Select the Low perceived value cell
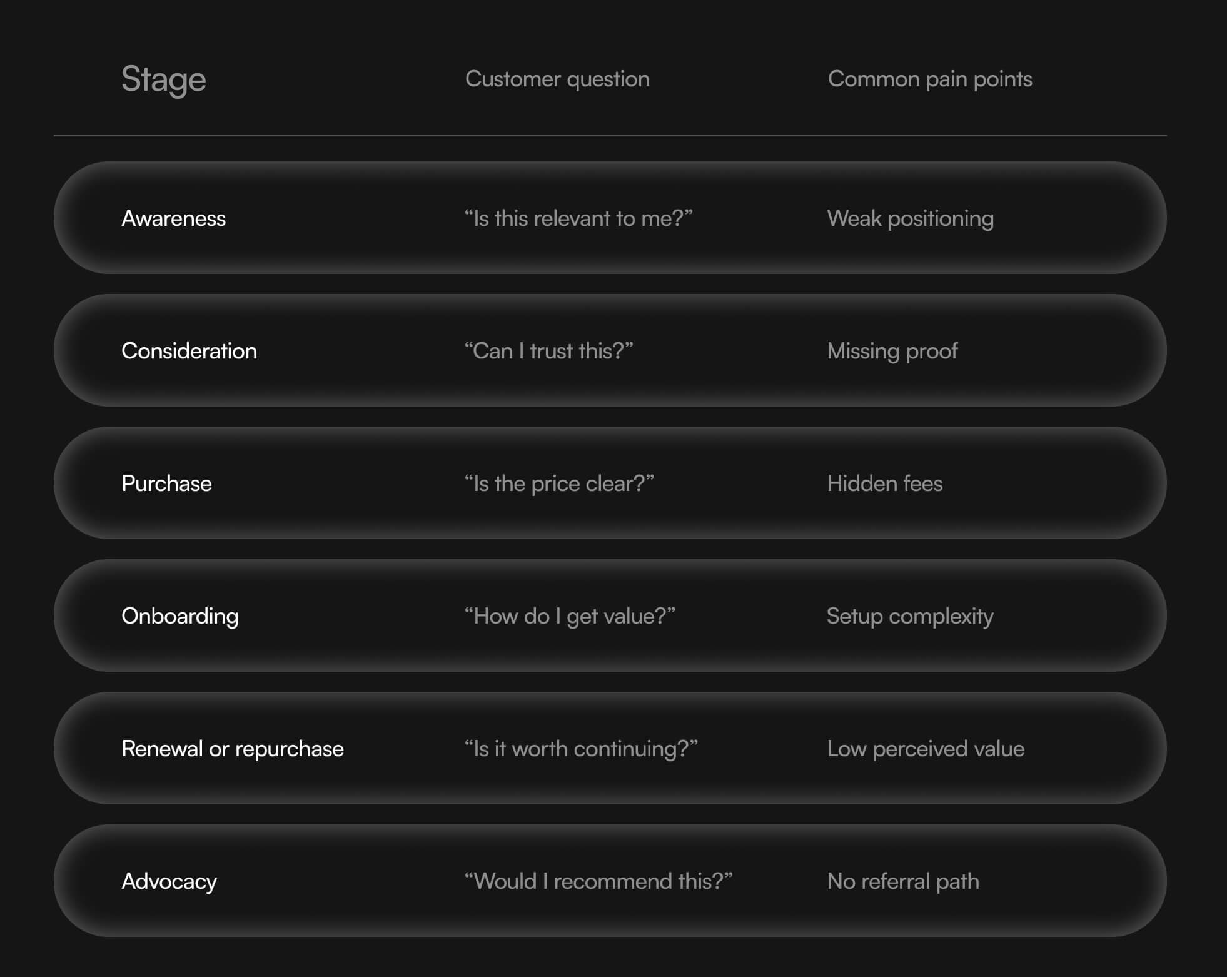Viewport: 1227px width, 977px height. [x=926, y=749]
